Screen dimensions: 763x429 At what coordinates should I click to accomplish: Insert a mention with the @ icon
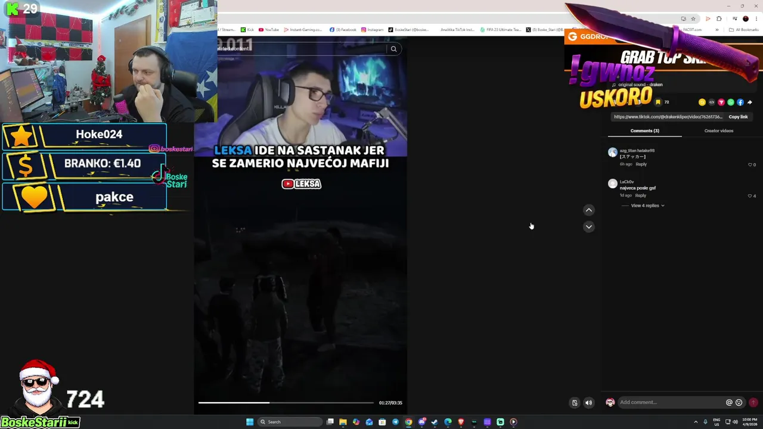[x=729, y=402]
